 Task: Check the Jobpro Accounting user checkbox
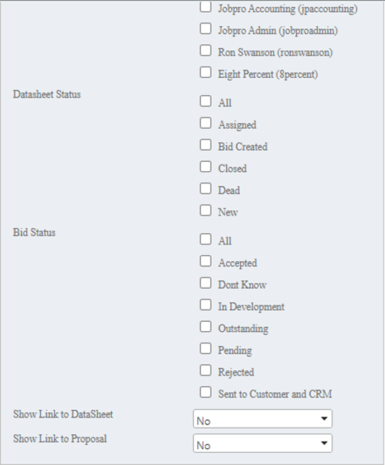pyautogui.click(x=206, y=7)
